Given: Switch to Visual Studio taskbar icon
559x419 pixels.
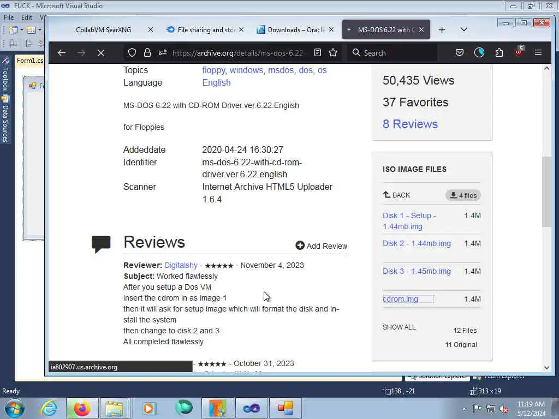Looking at the screenshot, I should [x=251, y=408].
